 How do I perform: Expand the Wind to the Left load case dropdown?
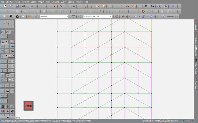pos(97,16)
